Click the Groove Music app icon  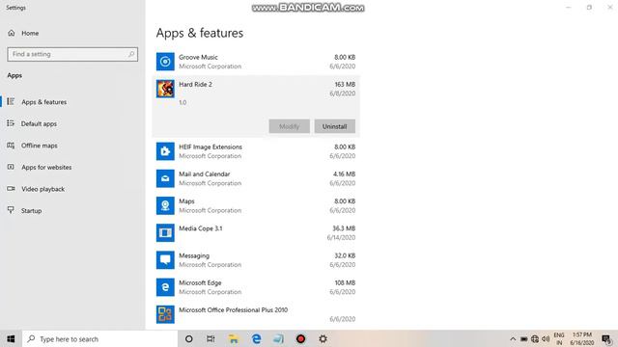(165, 62)
